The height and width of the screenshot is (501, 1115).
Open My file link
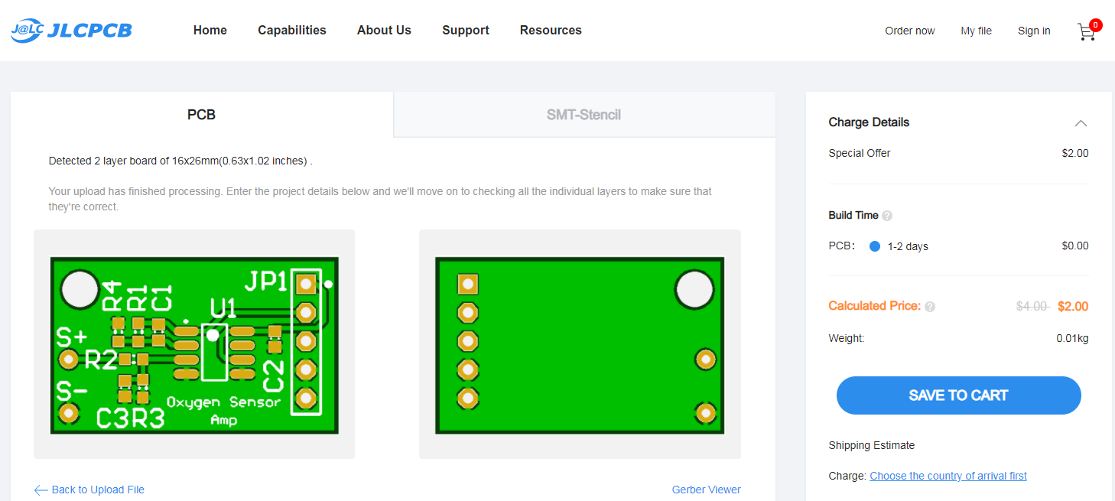[977, 31]
